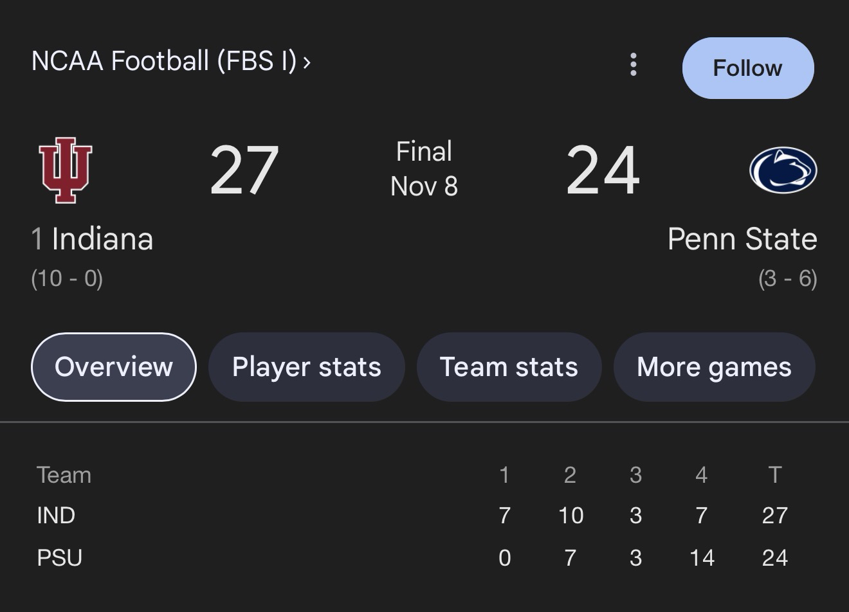Open the Penn State team name link

(x=742, y=239)
